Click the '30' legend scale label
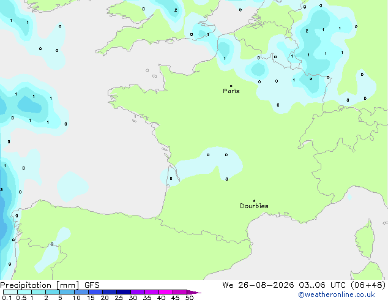388x300 pixels. tap(133, 298)
